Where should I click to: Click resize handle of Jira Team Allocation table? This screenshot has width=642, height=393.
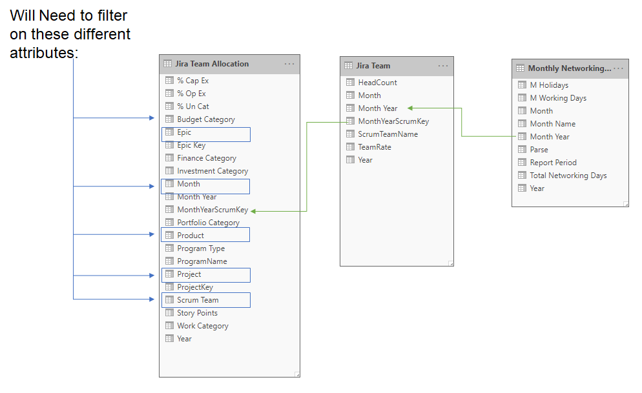point(297,374)
